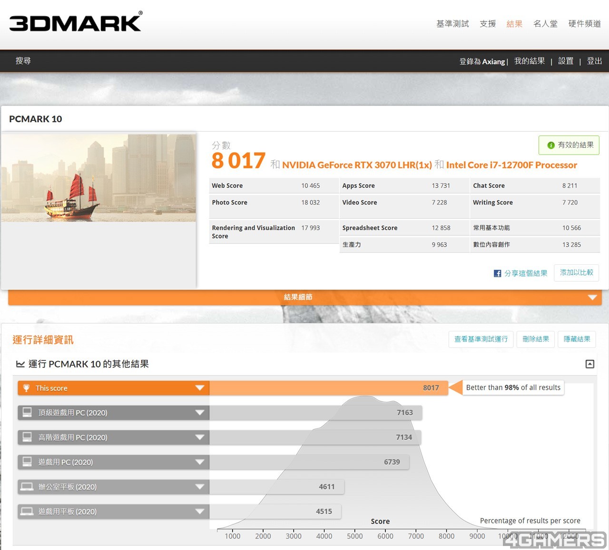
Task: Click Better than 98% of all results tooltip
Action: point(513,387)
